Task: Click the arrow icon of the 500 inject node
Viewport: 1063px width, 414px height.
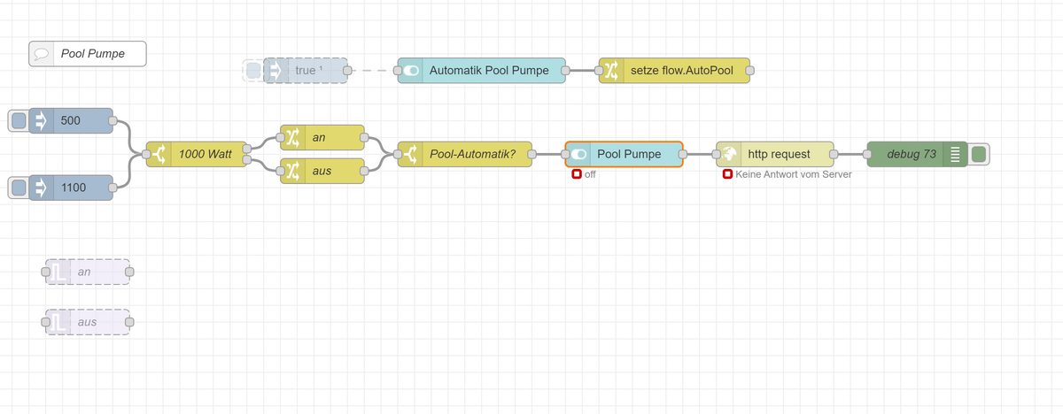Action: point(41,120)
